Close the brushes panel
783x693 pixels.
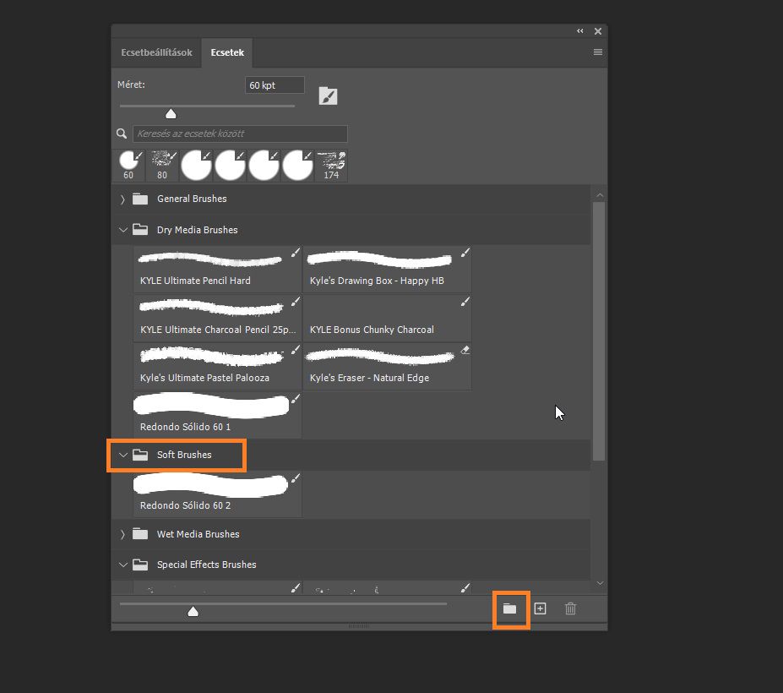[598, 31]
